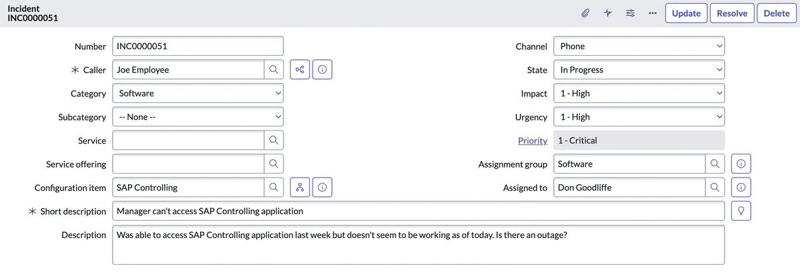Screen dimensions: 800x274
Task: Click short description suggestion lightbulb icon
Action: point(741,211)
